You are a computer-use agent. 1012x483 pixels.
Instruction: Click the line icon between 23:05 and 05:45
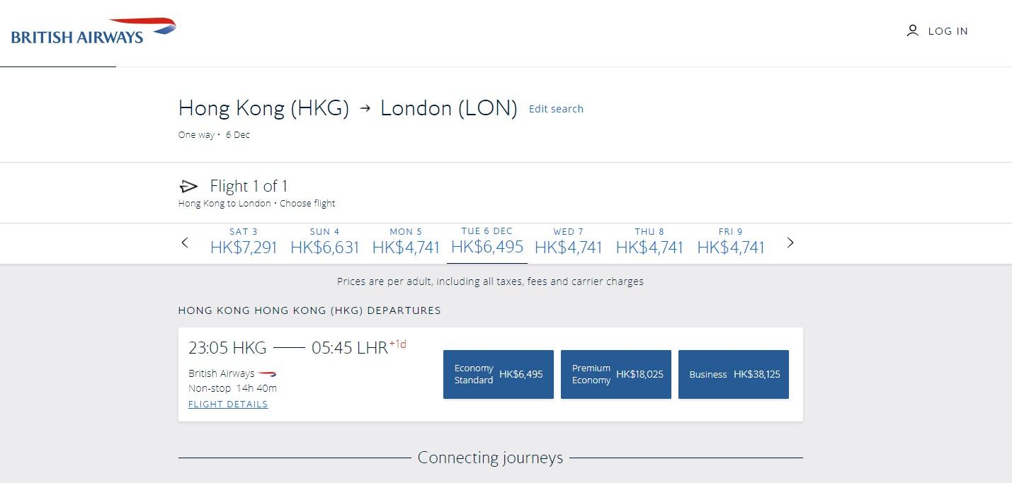point(288,347)
